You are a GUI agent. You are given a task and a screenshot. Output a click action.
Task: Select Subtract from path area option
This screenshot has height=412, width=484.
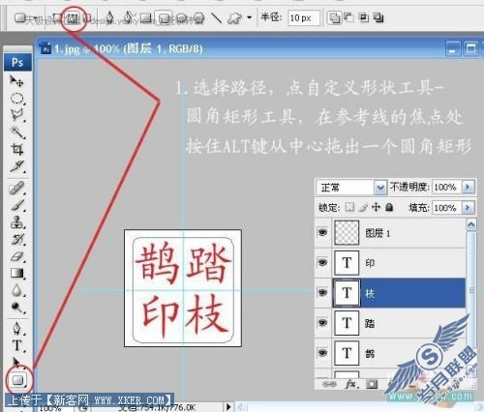(x=348, y=17)
